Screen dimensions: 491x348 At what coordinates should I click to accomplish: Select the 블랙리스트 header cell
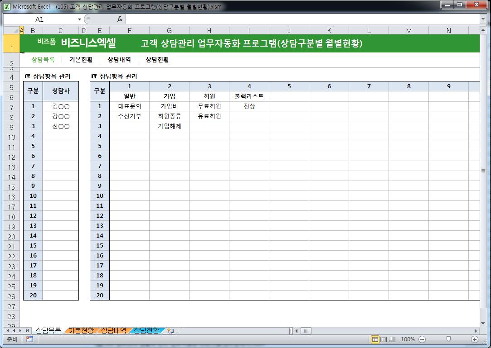point(249,96)
